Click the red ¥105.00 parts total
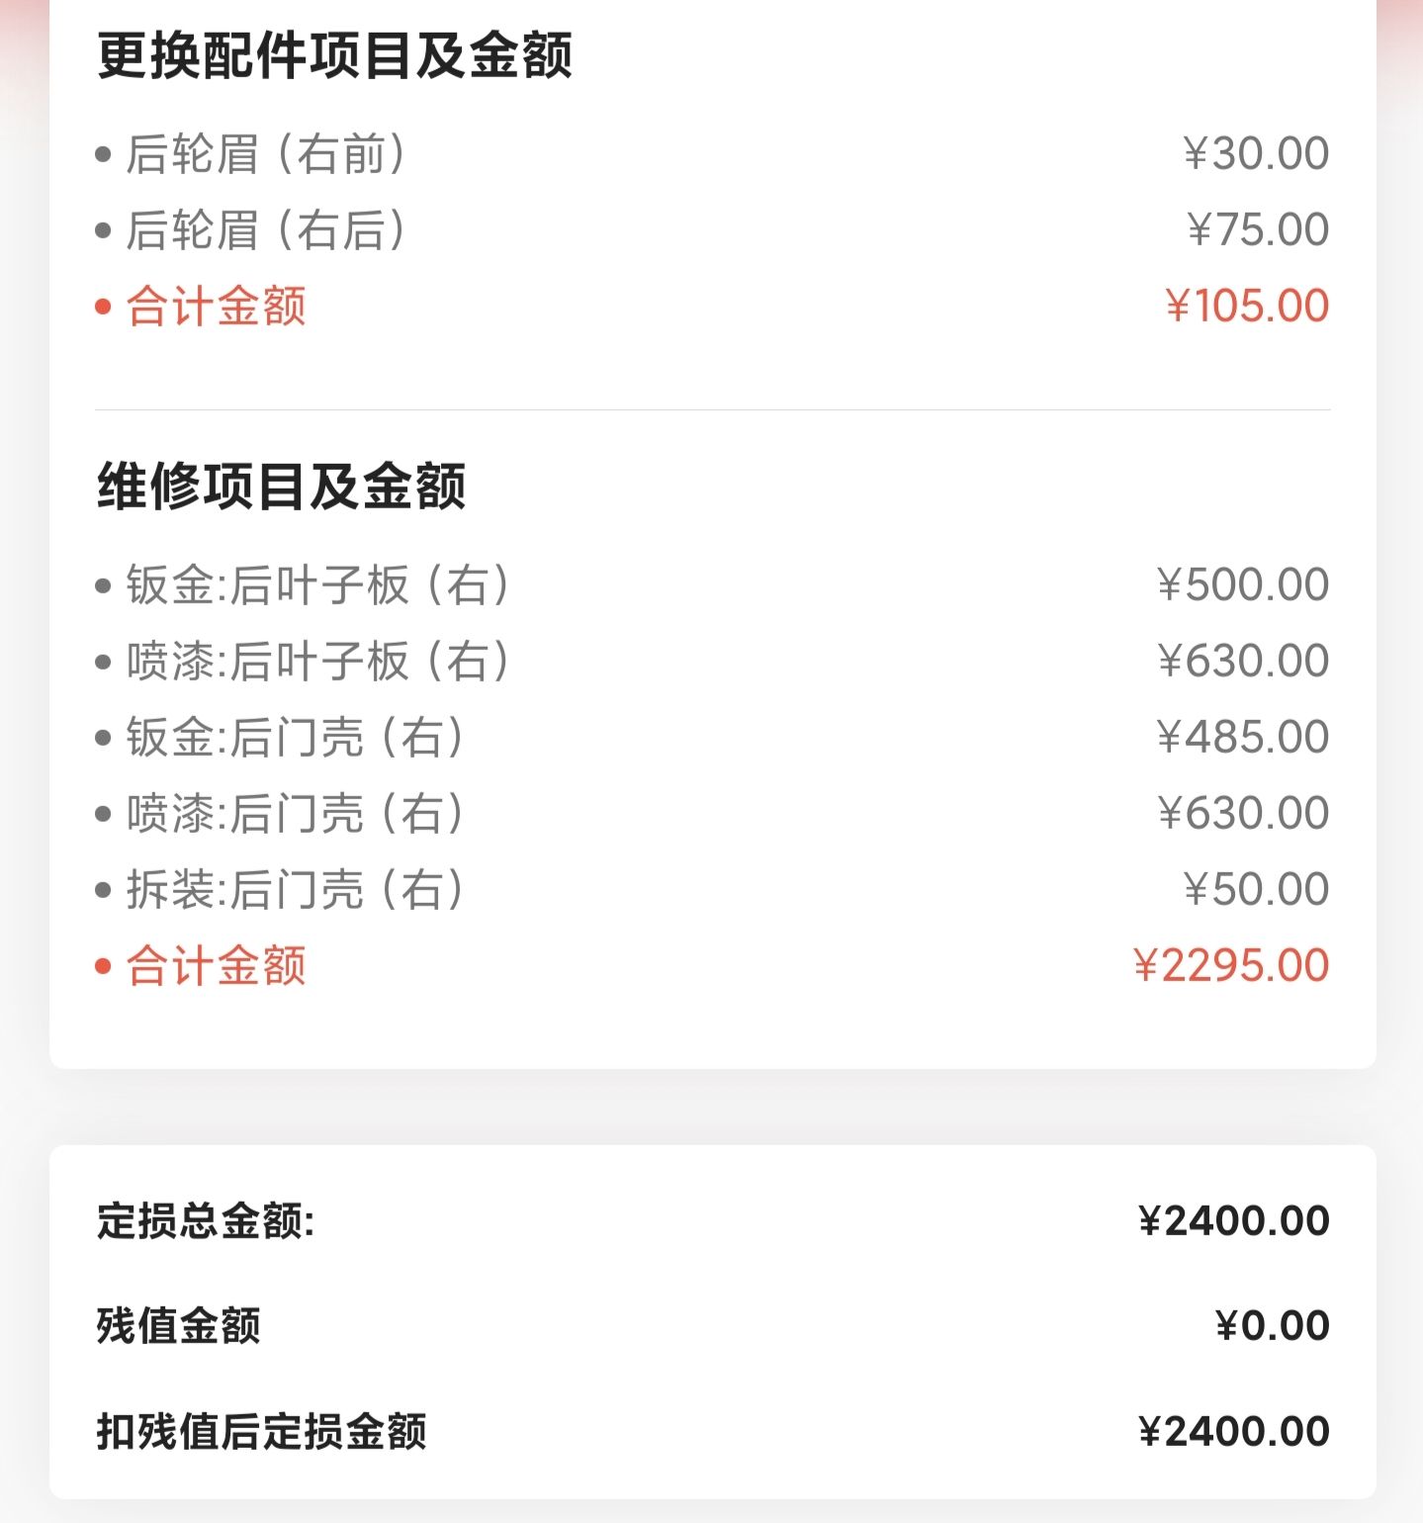The width and height of the screenshot is (1423, 1523). pyautogui.click(x=1246, y=307)
